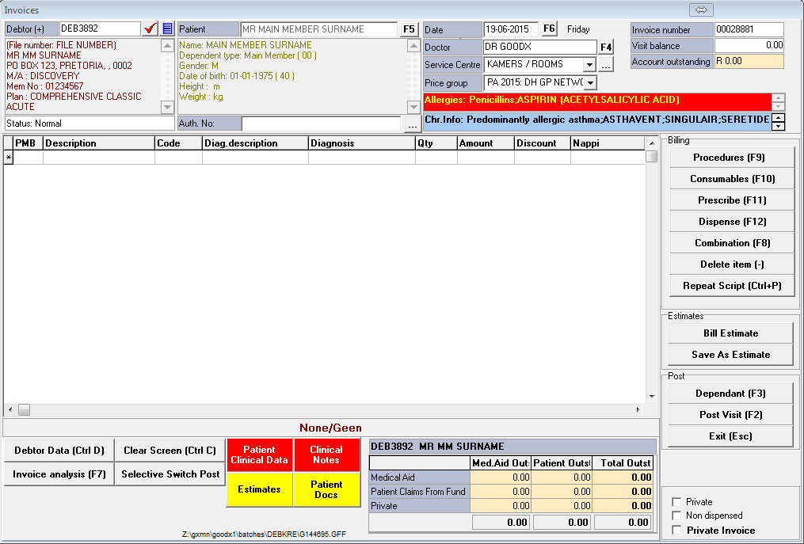Expand the Service Centre dropdown
The image size is (804, 544).
tap(589, 65)
